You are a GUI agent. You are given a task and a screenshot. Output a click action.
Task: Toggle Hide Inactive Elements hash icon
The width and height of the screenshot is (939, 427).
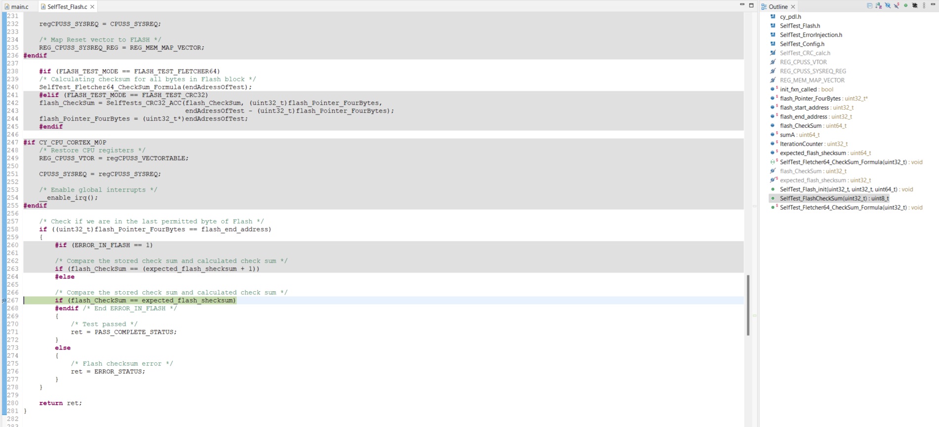tap(915, 5)
